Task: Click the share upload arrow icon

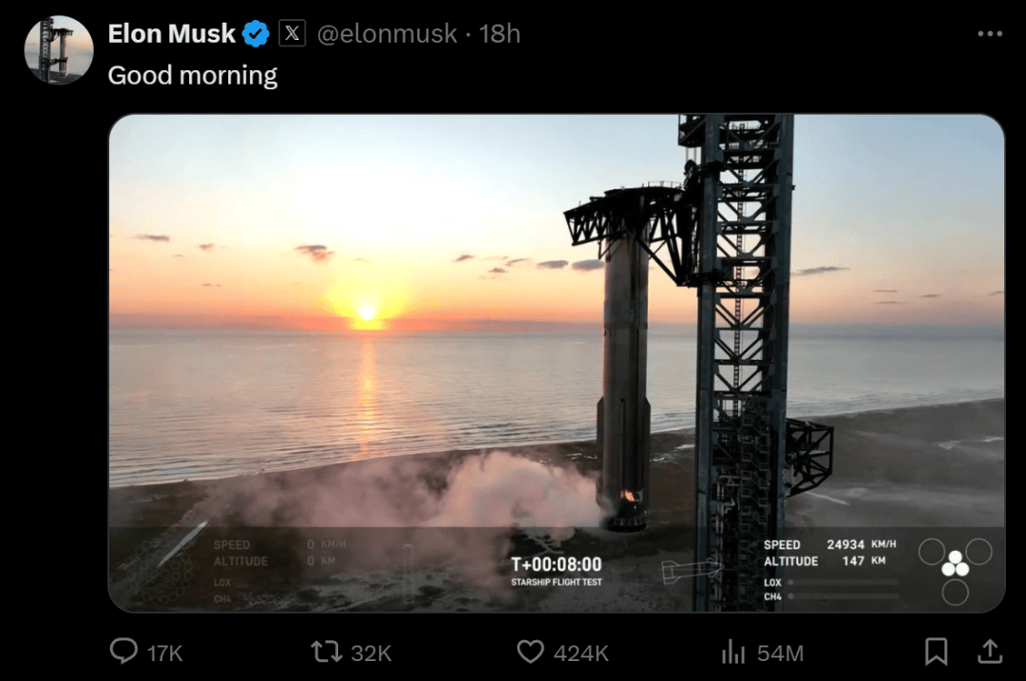Action: click(989, 652)
